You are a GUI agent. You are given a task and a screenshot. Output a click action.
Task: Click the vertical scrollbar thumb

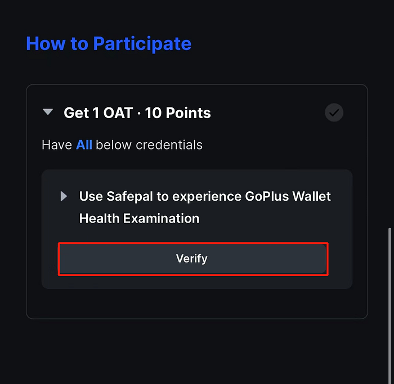389,305
